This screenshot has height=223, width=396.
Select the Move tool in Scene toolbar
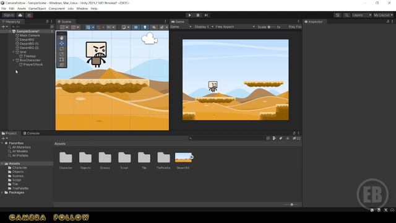[x=62, y=43]
